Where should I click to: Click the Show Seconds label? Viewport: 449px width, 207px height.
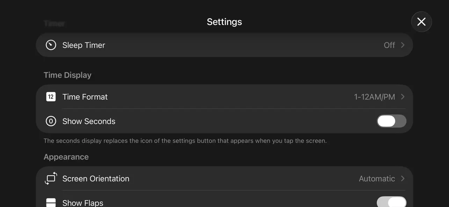pos(89,121)
